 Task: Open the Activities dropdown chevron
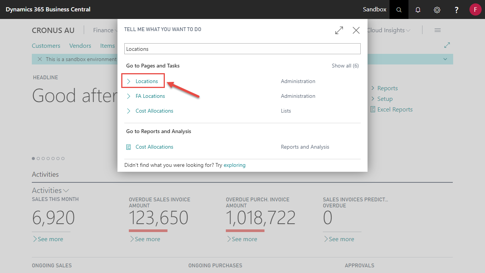point(66,191)
